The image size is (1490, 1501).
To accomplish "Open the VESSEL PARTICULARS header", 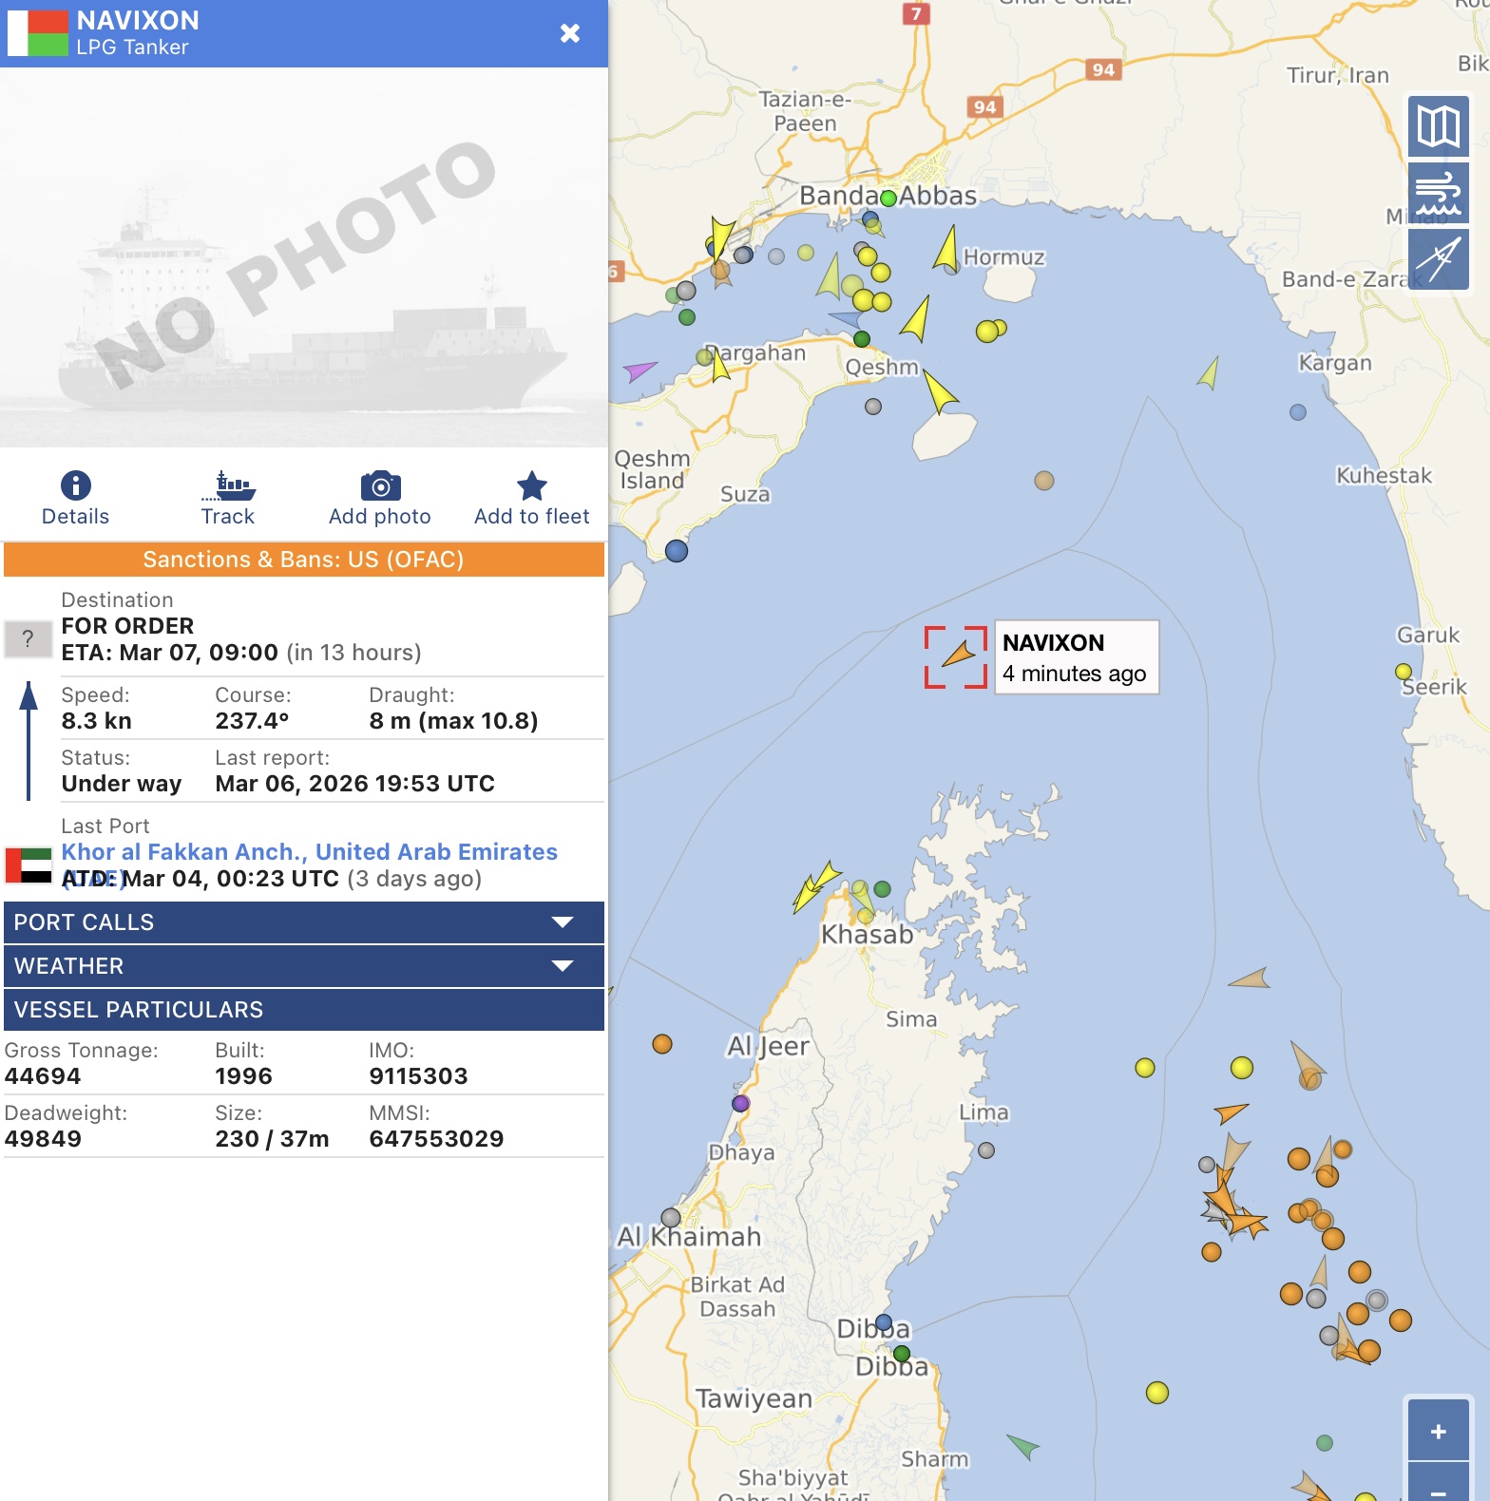I will [x=304, y=1010].
